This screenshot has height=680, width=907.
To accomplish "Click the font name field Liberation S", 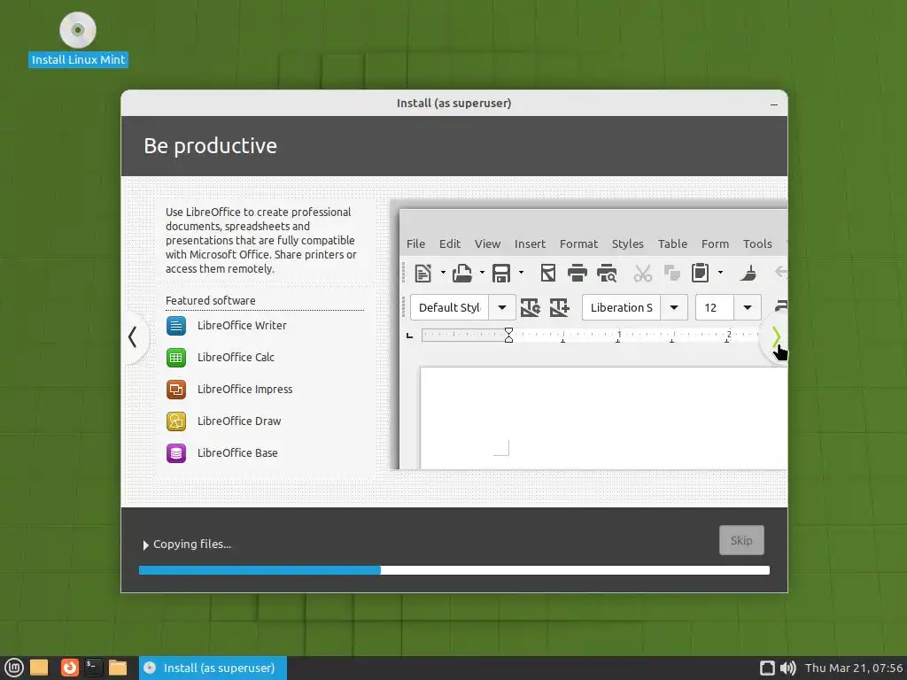I will (621, 307).
